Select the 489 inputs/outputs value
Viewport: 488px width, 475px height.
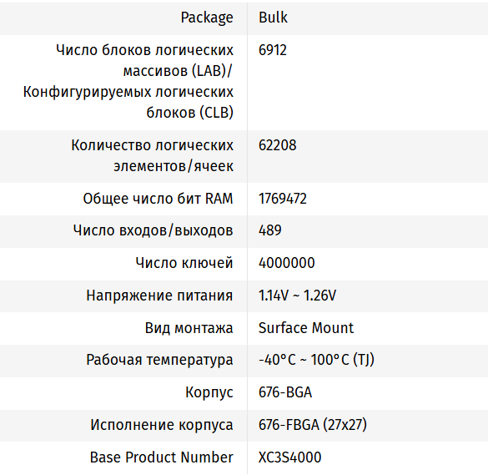(x=269, y=230)
